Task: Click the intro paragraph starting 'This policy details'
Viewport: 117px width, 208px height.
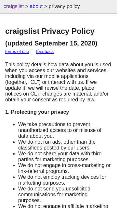Action: [x=58, y=82]
